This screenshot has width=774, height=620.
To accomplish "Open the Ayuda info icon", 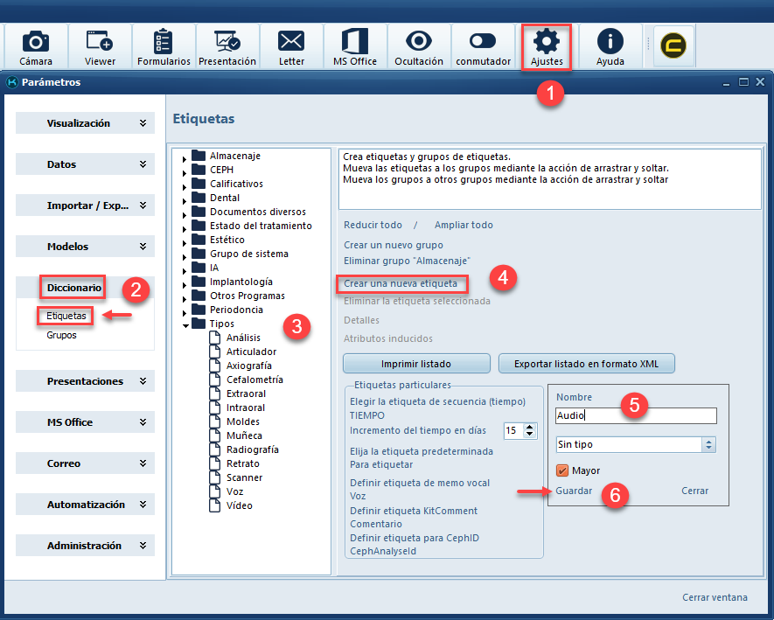I will coord(610,45).
